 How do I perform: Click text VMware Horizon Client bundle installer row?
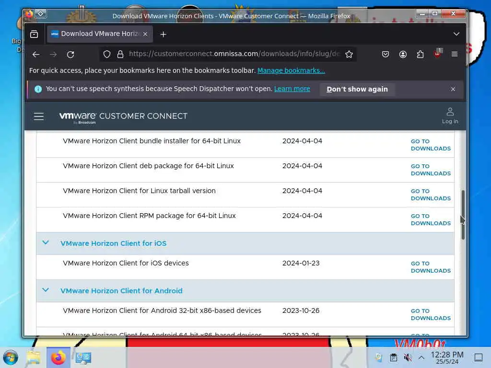coord(152,141)
